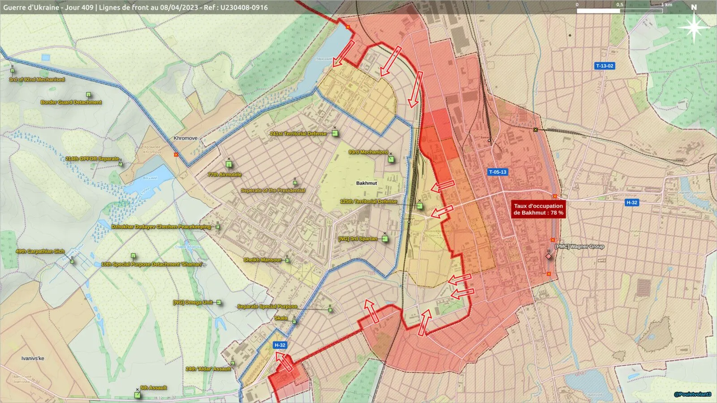This screenshot has width=717, height=403.
Task: Click the T-13-02 road sign label
Action: point(605,66)
